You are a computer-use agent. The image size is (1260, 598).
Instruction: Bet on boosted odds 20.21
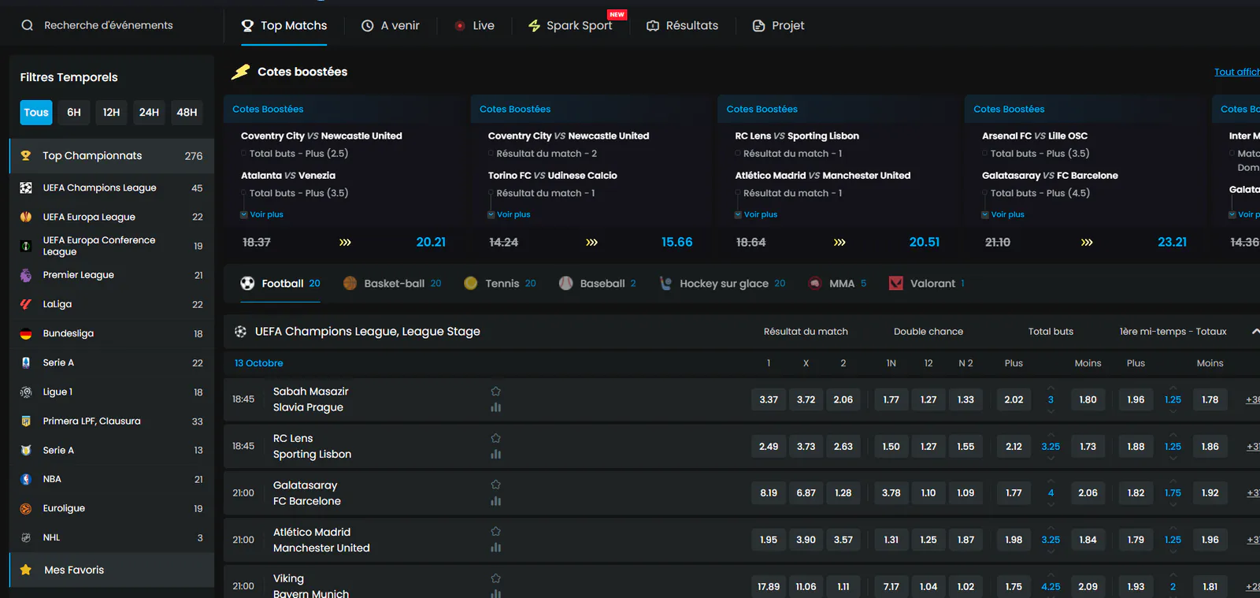(x=431, y=242)
